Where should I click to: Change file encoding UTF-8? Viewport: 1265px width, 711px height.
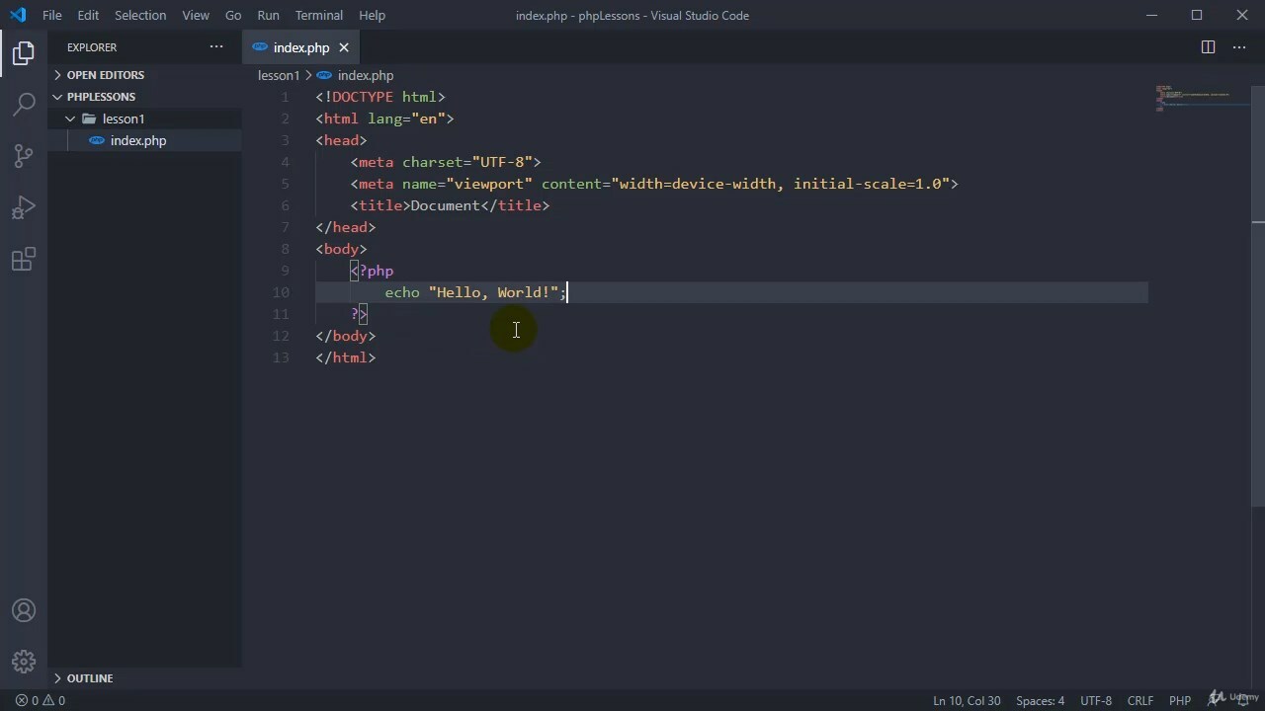pos(1096,700)
